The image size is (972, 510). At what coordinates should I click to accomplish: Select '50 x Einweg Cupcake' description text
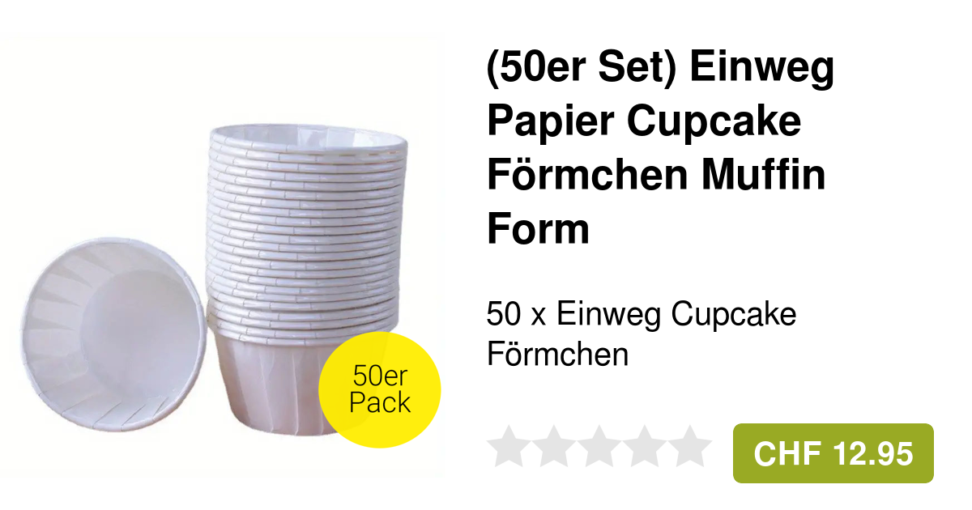(x=642, y=314)
